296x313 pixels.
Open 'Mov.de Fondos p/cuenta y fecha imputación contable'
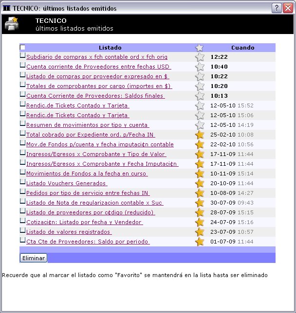[x=100, y=144]
